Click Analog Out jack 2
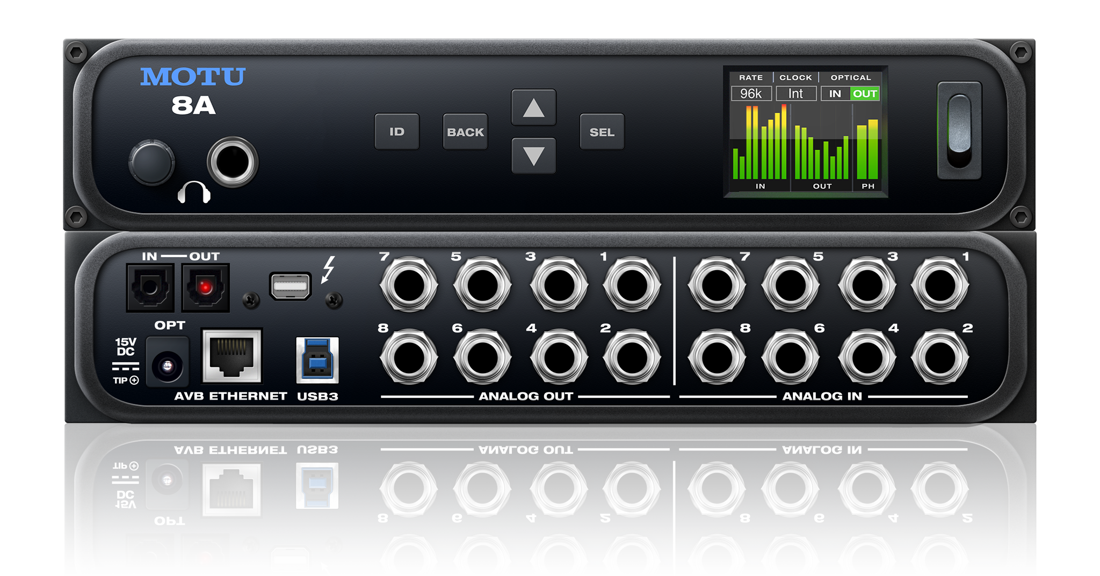Screen dimensions: 1100x576 632,357
